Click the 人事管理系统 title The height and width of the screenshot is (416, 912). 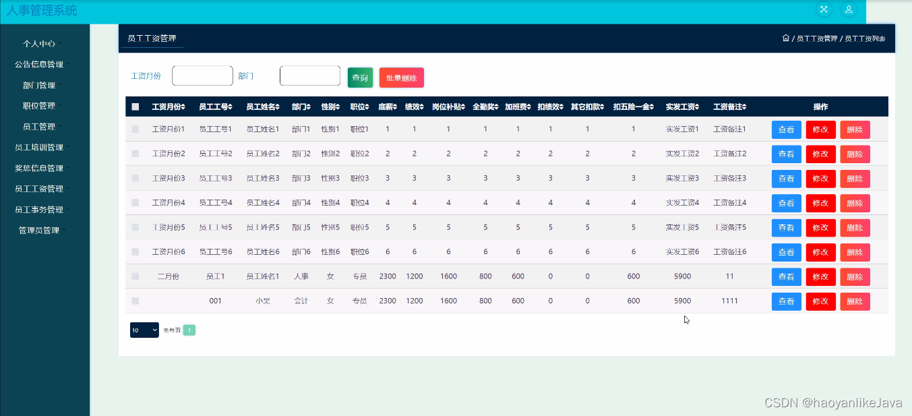[42, 11]
